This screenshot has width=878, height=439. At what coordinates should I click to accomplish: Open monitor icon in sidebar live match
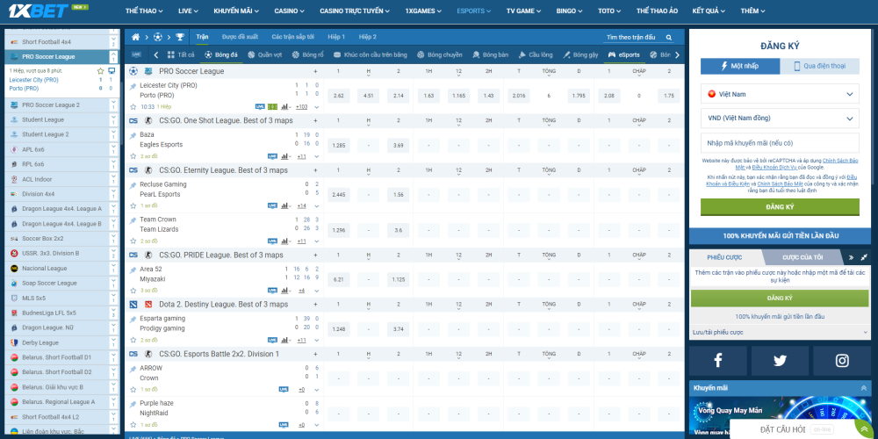[112, 71]
